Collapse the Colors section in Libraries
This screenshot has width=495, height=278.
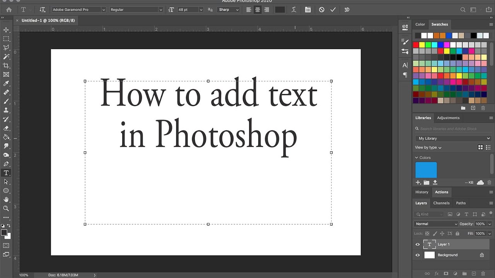[x=416, y=158]
